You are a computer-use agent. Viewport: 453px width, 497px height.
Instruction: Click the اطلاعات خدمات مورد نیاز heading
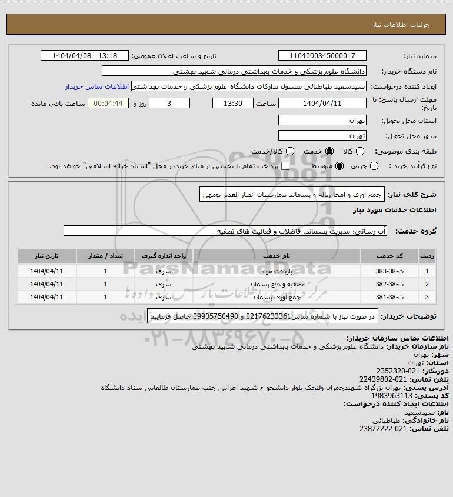395,210
